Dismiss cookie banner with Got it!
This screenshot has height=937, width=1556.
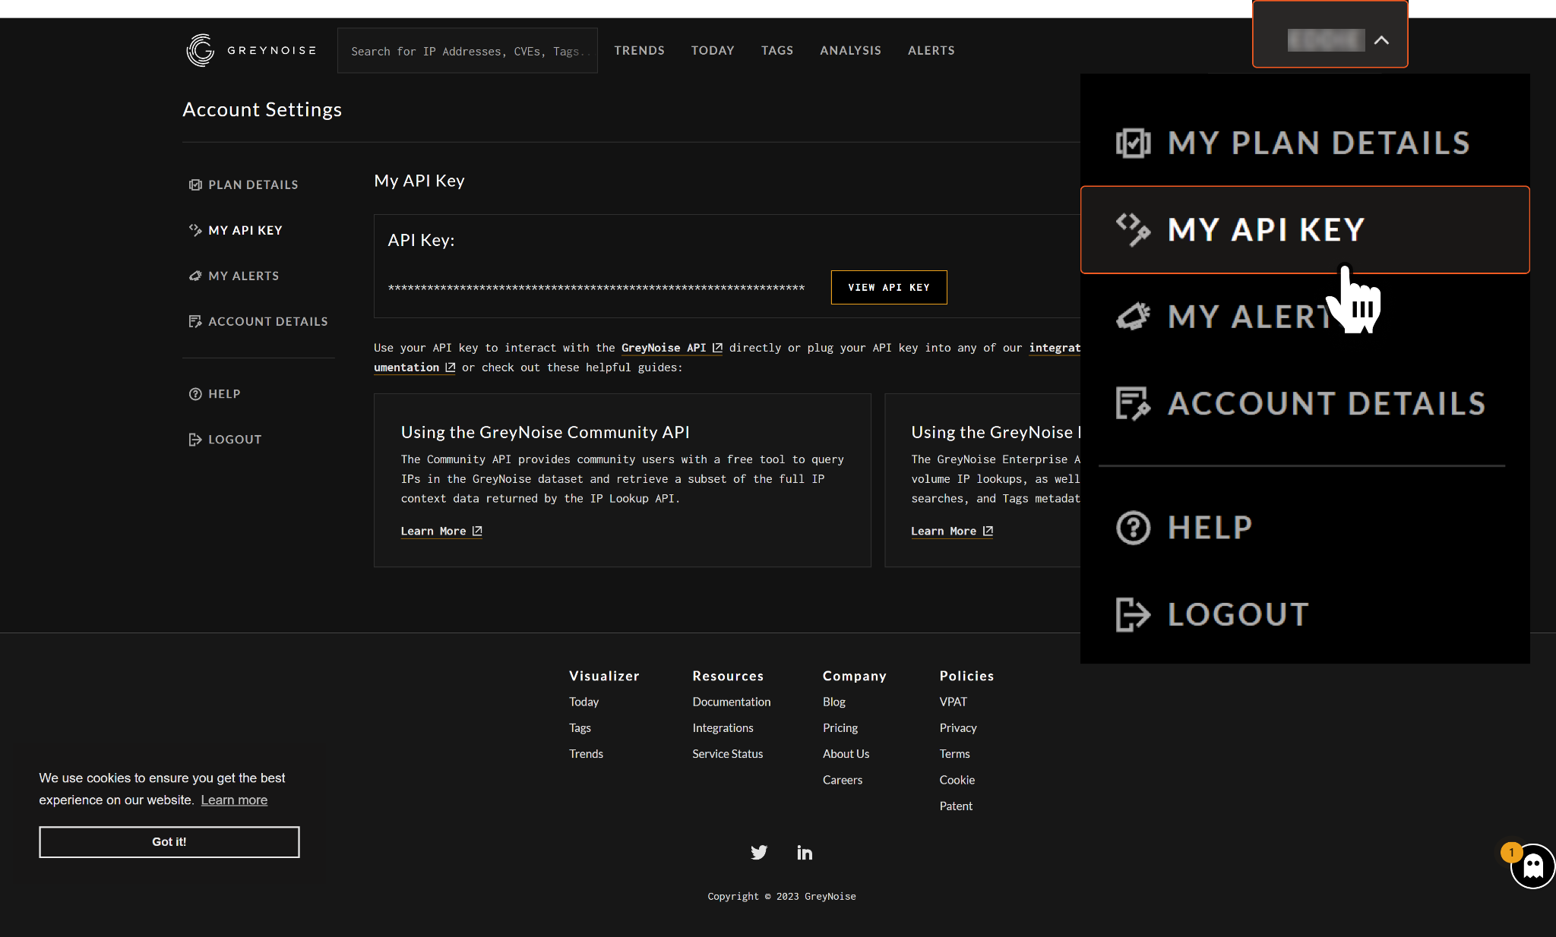[169, 841]
